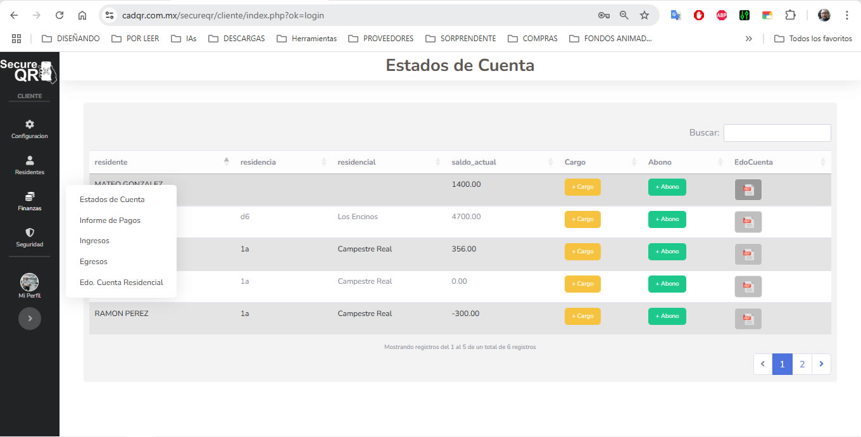Screen dimensions: 861x437
Task: Click the Residentes person icon
Action: pyautogui.click(x=30, y=161)
